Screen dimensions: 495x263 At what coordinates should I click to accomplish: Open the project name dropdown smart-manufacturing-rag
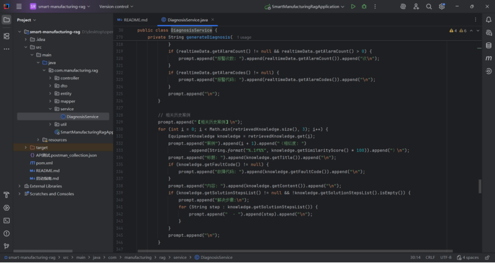(60, 7)
